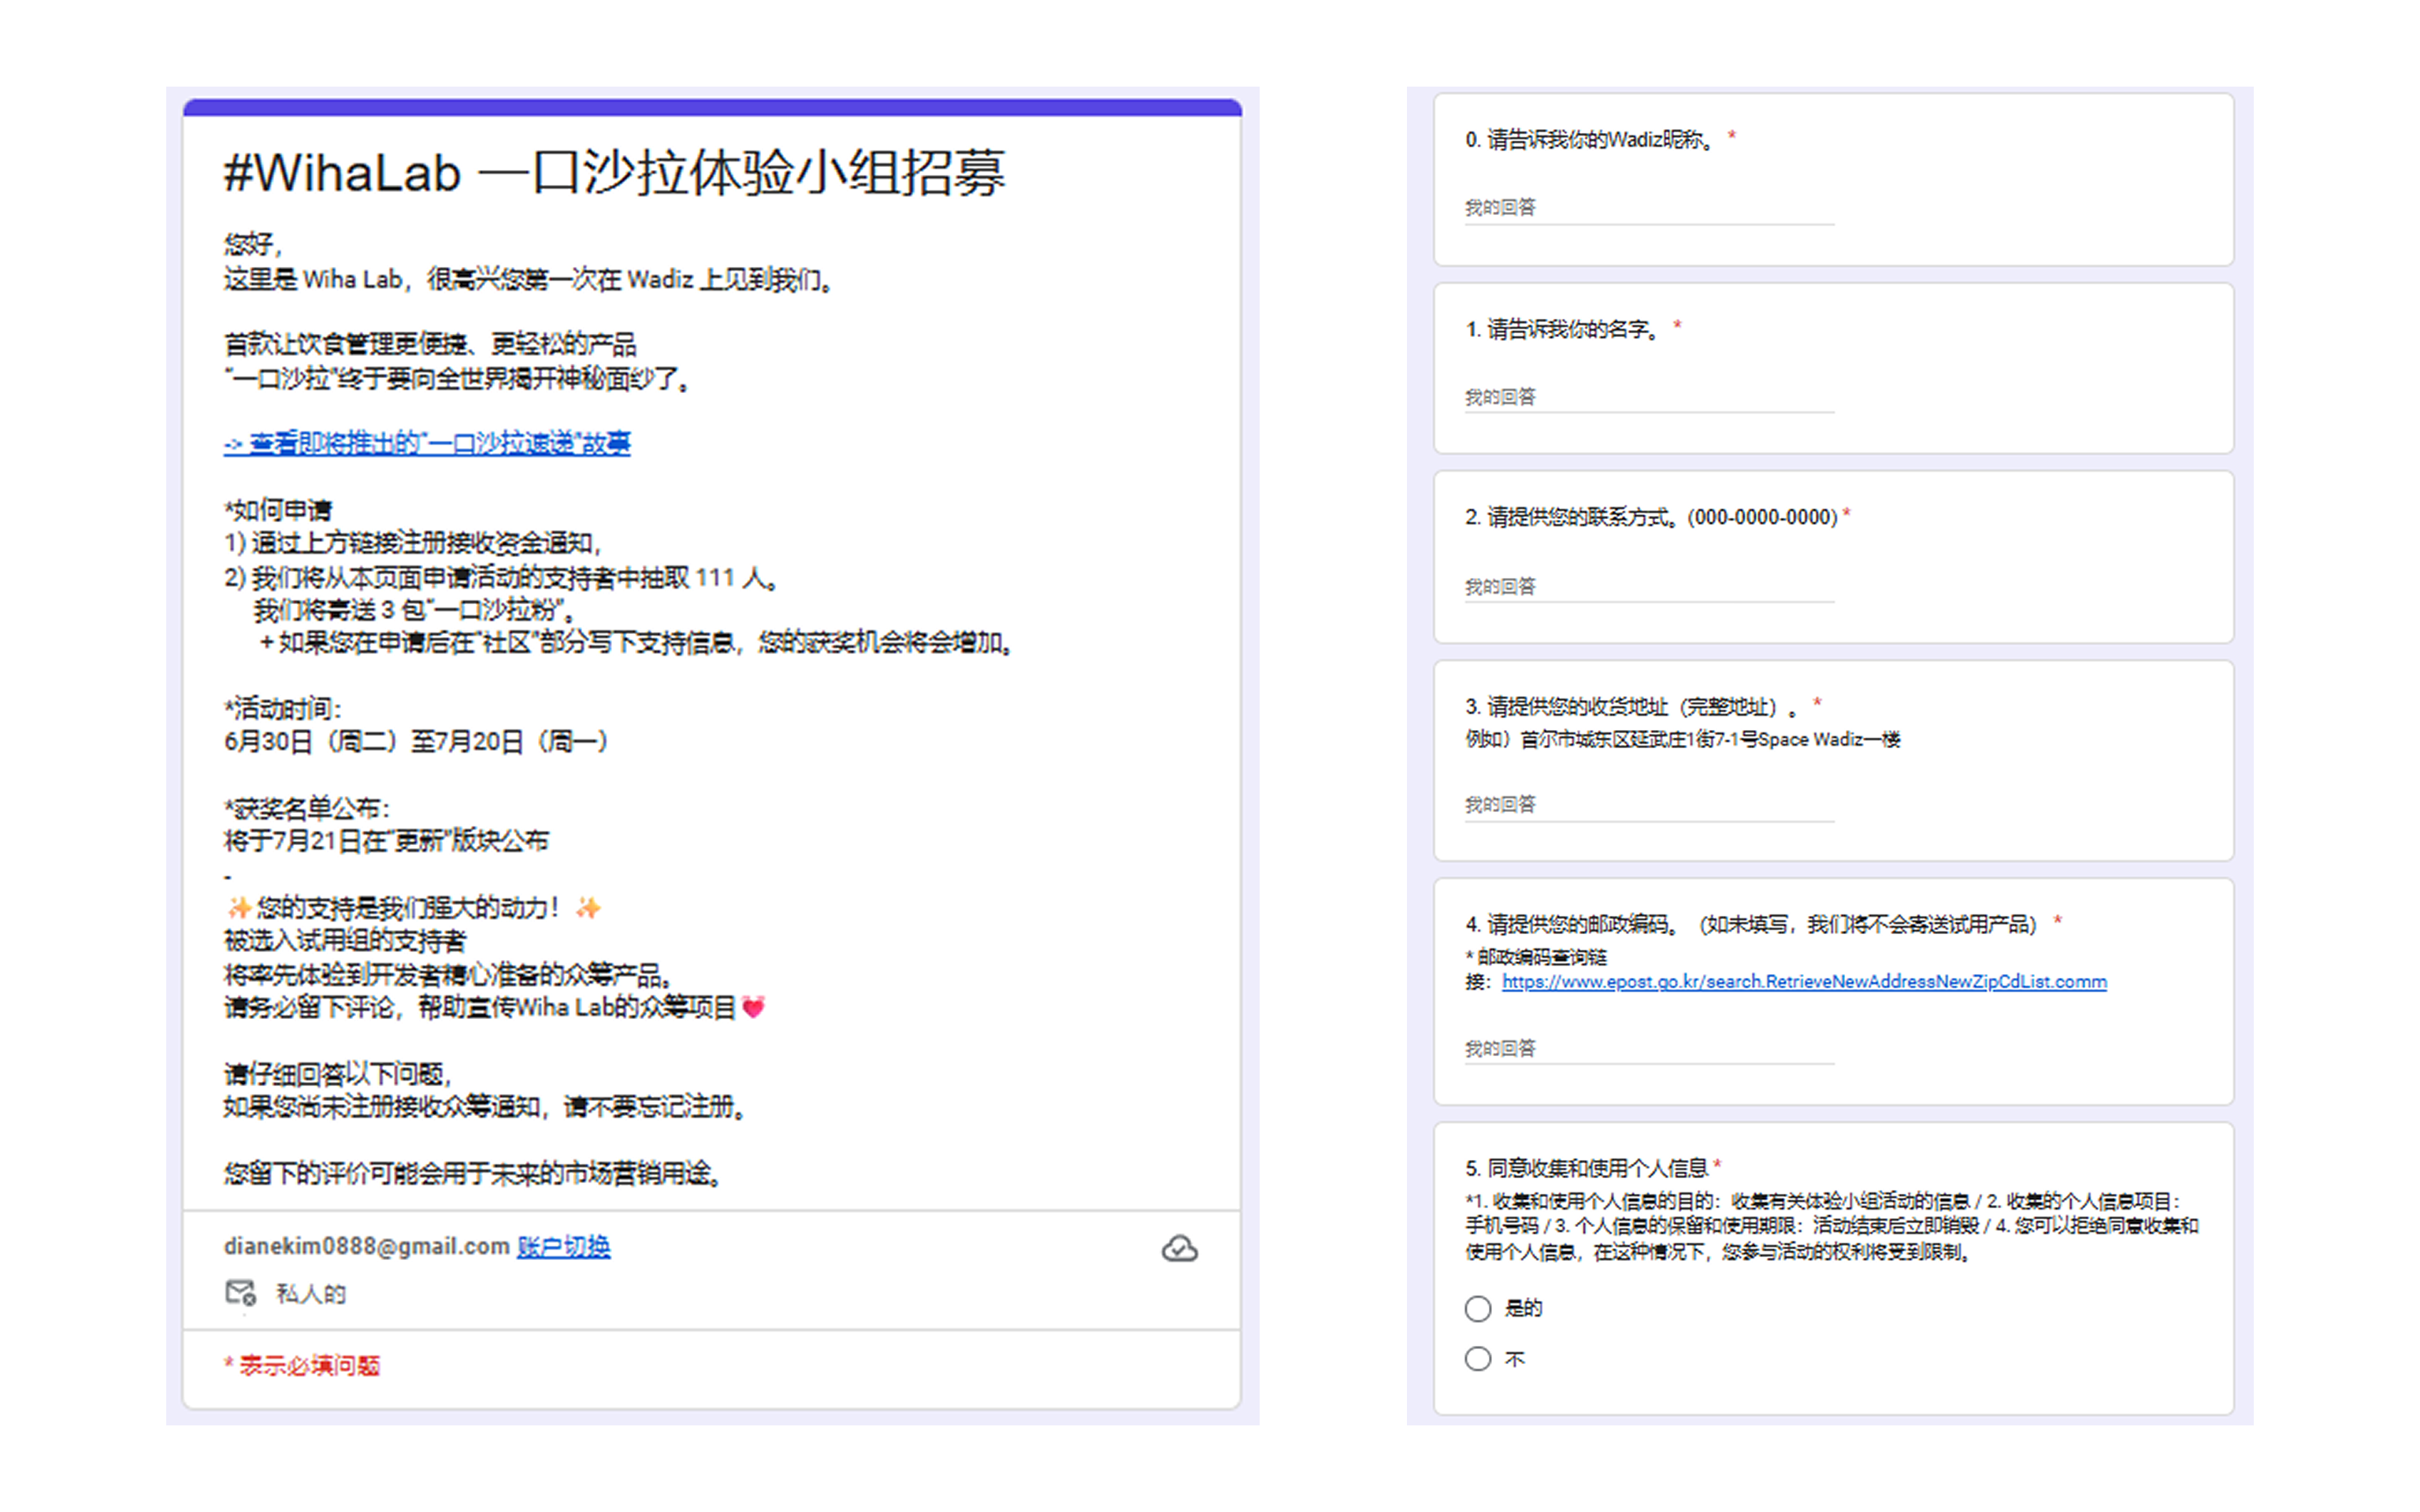
Task: Focus the name answer field in question 1
Action: pos(1649,397)
